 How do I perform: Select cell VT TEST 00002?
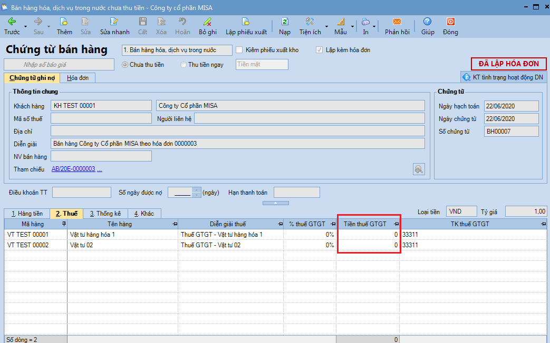(x=36, y=245)
